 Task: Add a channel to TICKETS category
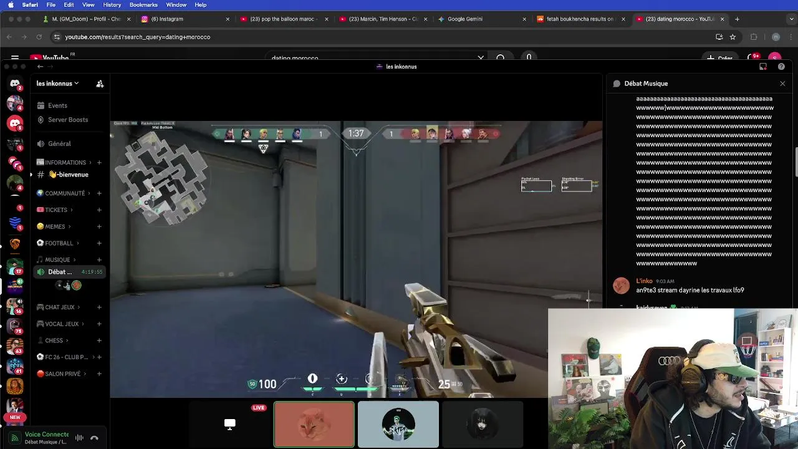99,210
